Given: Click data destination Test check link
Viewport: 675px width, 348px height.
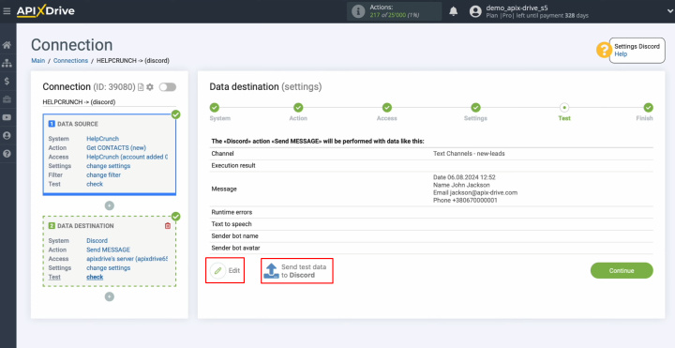Looking at the screenshot, I should pos(95,277).
